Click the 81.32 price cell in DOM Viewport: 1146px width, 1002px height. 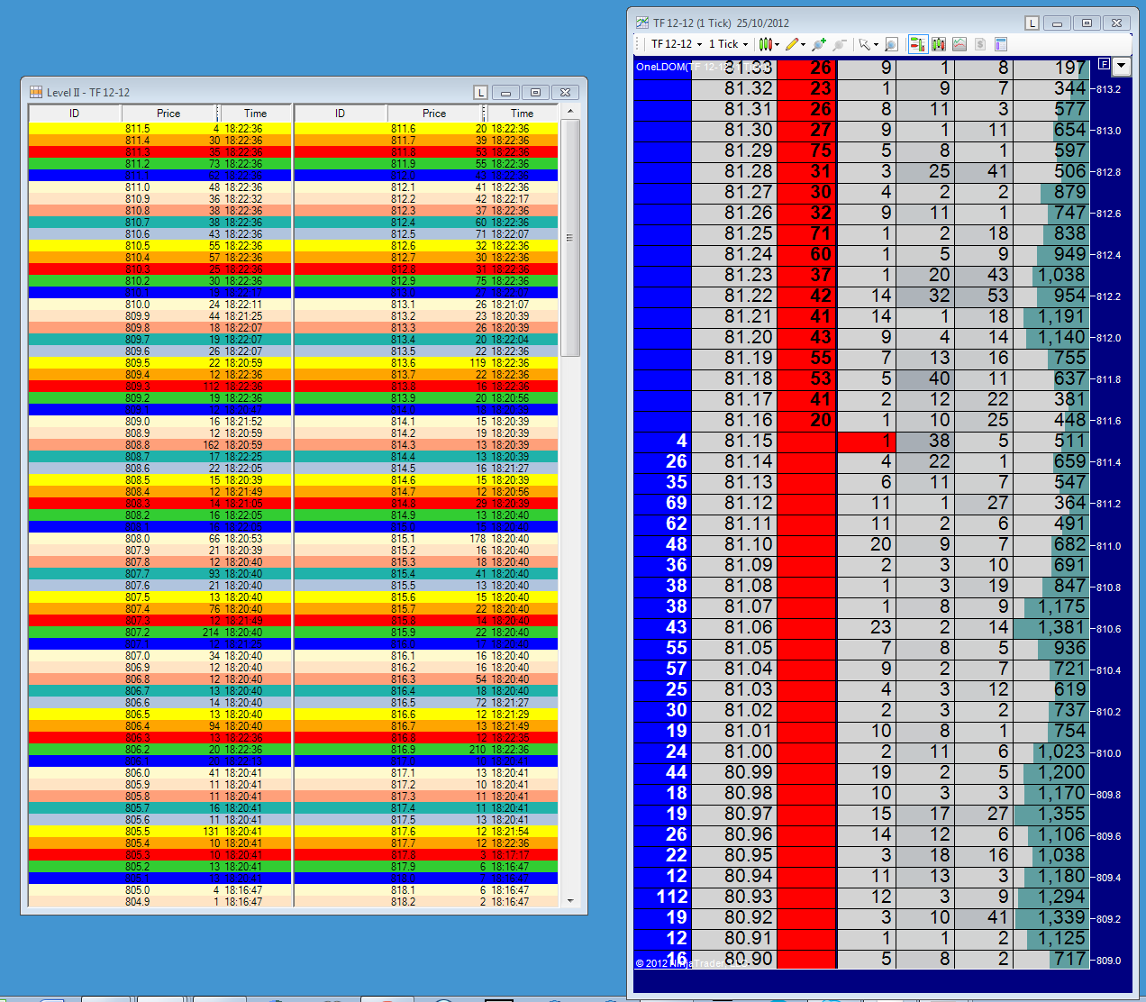(734, 88)
